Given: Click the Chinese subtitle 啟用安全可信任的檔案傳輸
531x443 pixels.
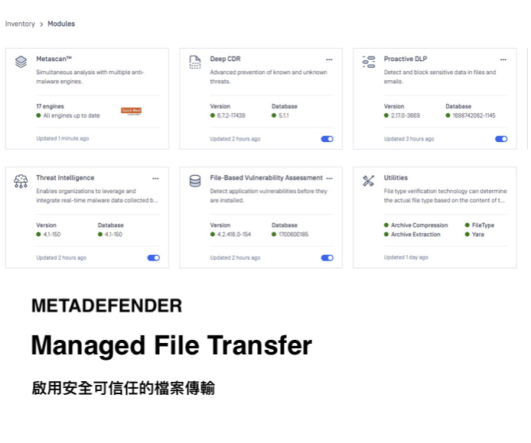Looking at the screenshot, I should tap(123, 388).
